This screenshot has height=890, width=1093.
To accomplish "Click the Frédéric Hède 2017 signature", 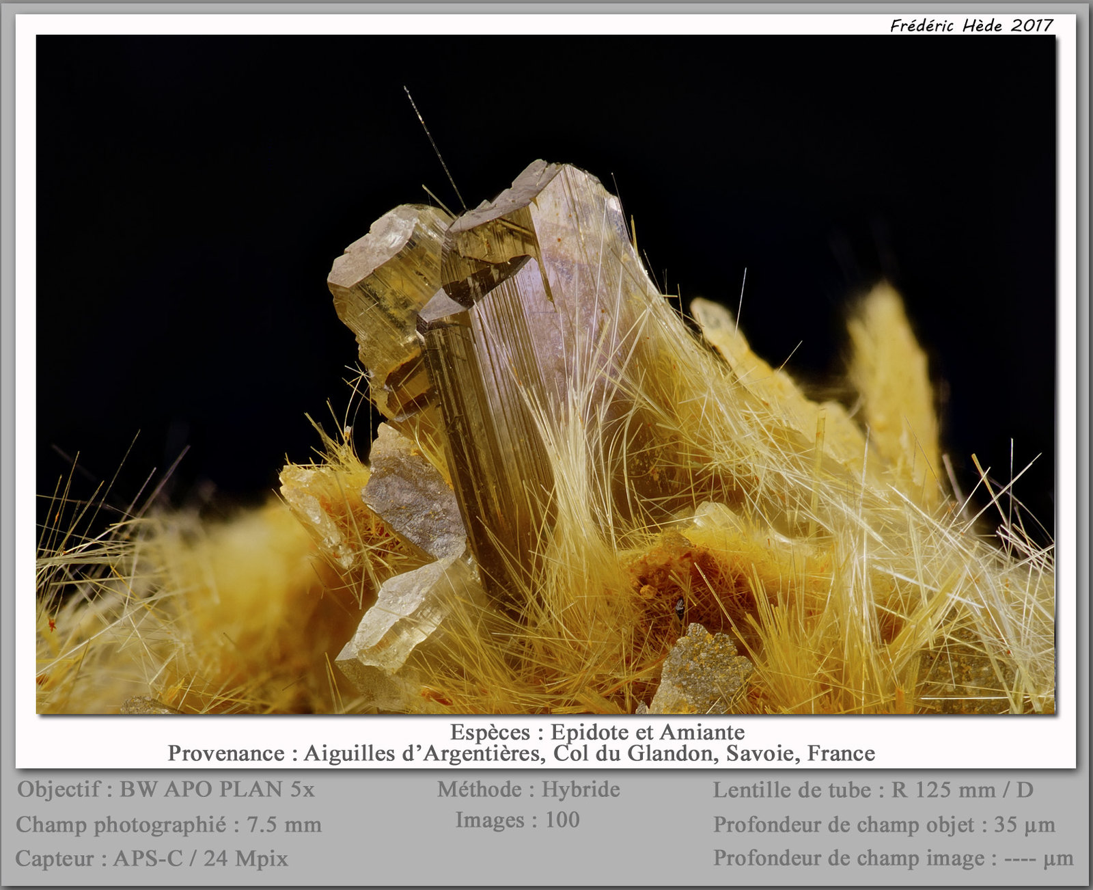I will point(971,25).
